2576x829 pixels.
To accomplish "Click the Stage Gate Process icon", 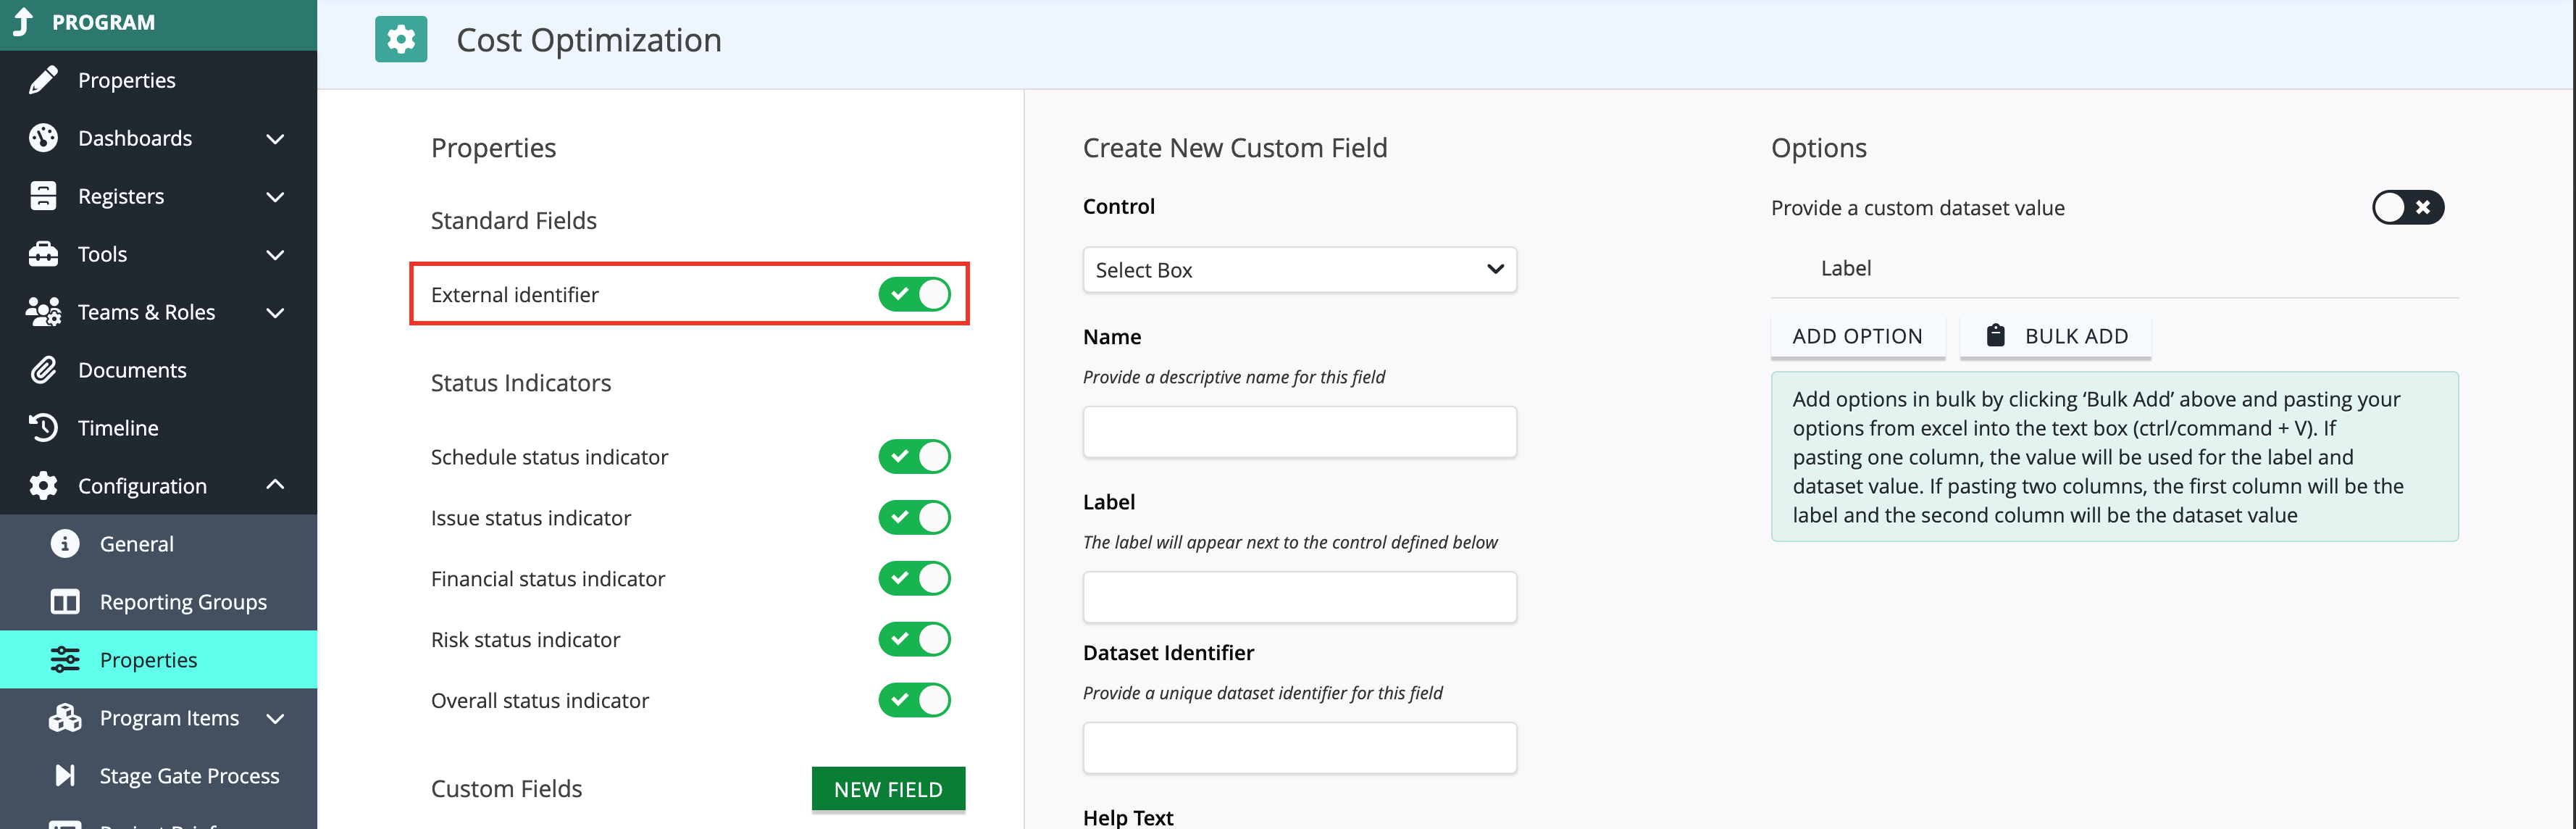I will tap(65, 776).
